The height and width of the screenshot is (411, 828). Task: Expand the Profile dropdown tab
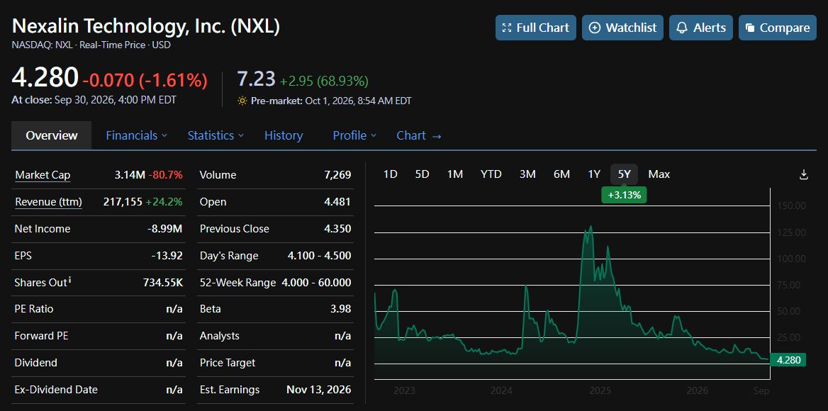coord(354,135)
